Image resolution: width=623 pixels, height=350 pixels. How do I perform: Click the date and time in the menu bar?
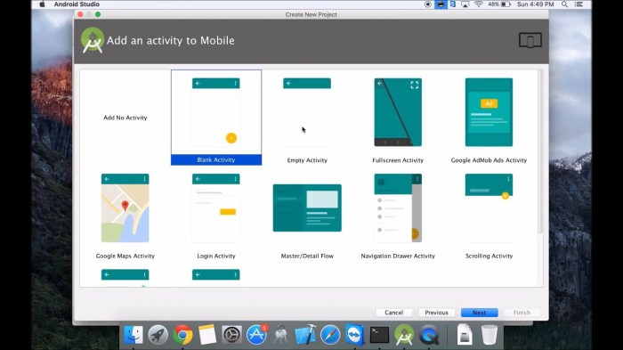pyautogui.click(x=535, y=4)
